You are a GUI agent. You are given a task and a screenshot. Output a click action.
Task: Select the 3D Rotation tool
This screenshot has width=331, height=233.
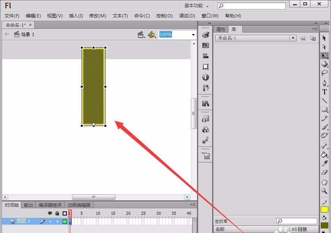(x=325, y=64)
